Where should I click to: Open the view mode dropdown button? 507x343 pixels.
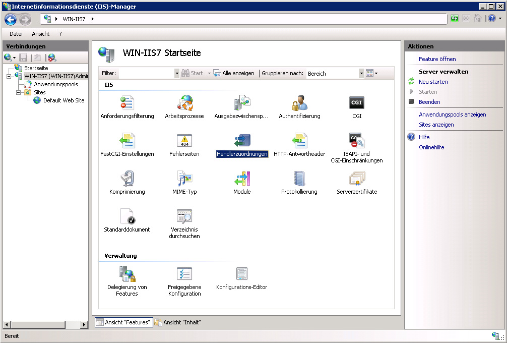[x=371, y=74]
